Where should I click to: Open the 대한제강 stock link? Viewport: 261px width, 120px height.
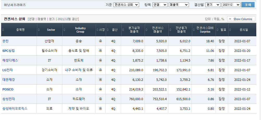9,80
